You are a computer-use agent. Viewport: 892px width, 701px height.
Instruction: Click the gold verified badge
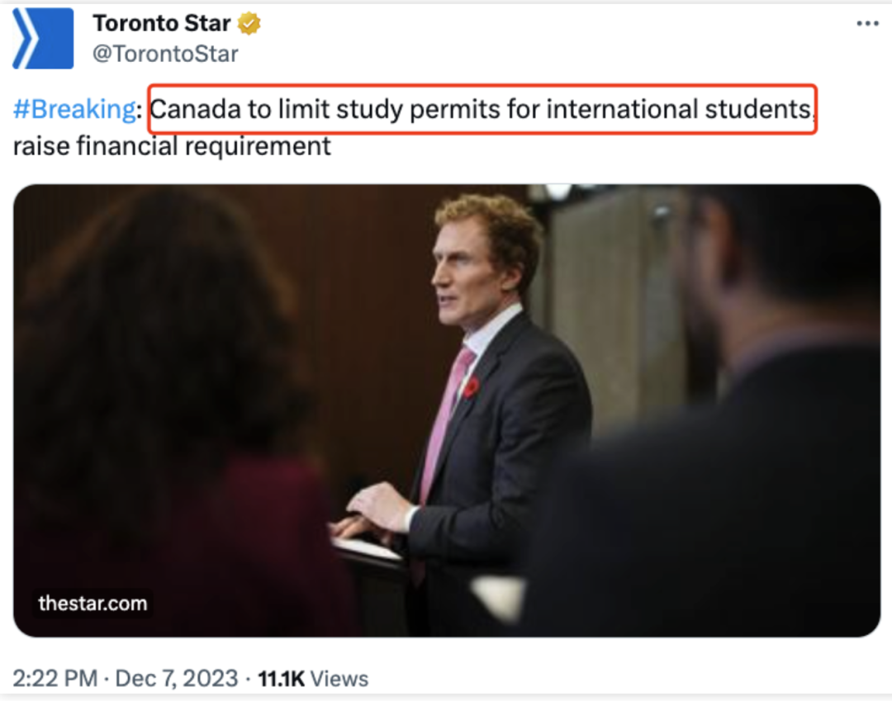click(x=249, y=24)
